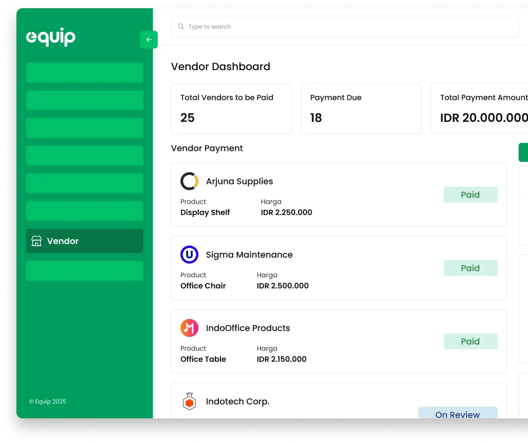The height and width of the screenshot is (443, 528).
Task: Select the Vendor menu item
Action: tap(85, 241)
